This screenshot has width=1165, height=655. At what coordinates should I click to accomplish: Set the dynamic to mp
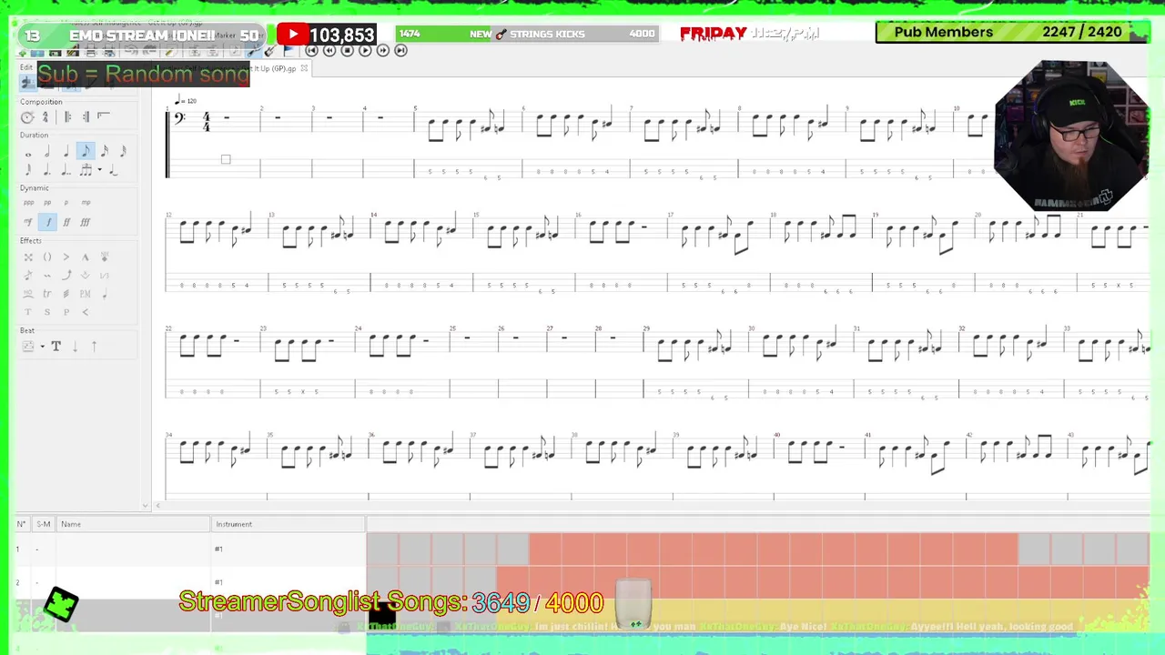(x=86, y=203)
